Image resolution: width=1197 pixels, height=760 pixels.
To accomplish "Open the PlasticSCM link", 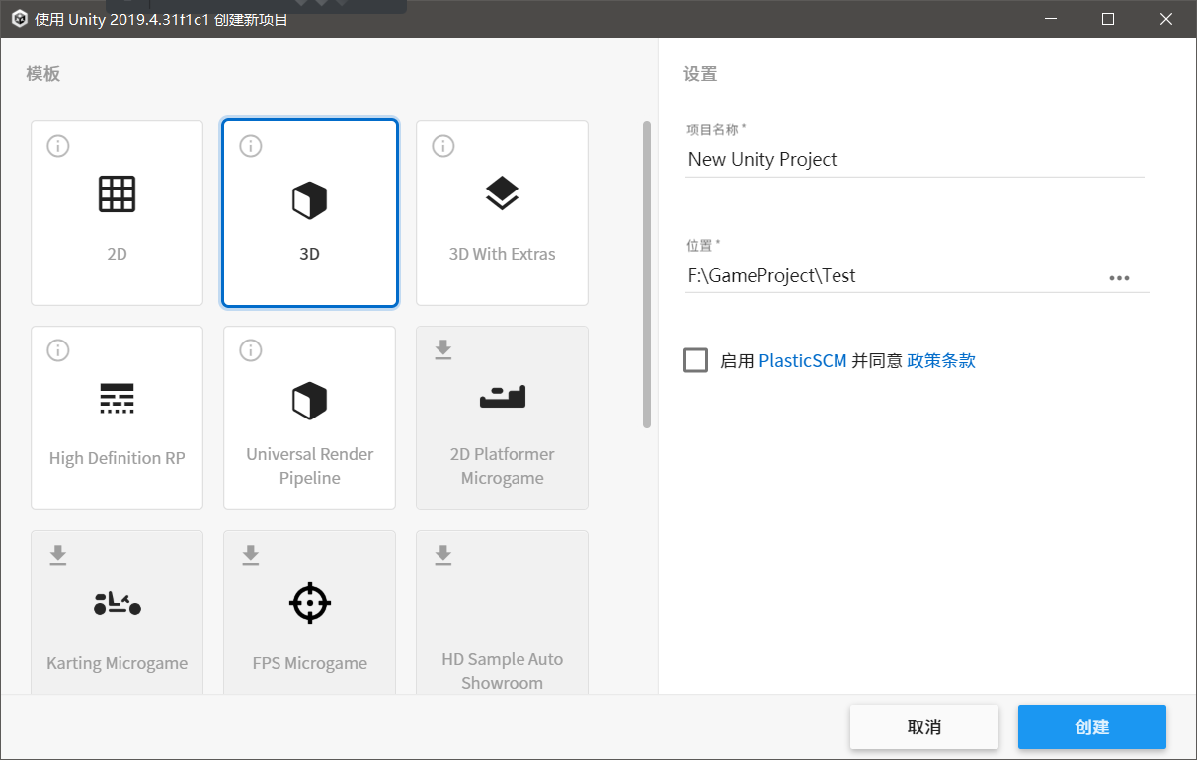I will 802,360.
